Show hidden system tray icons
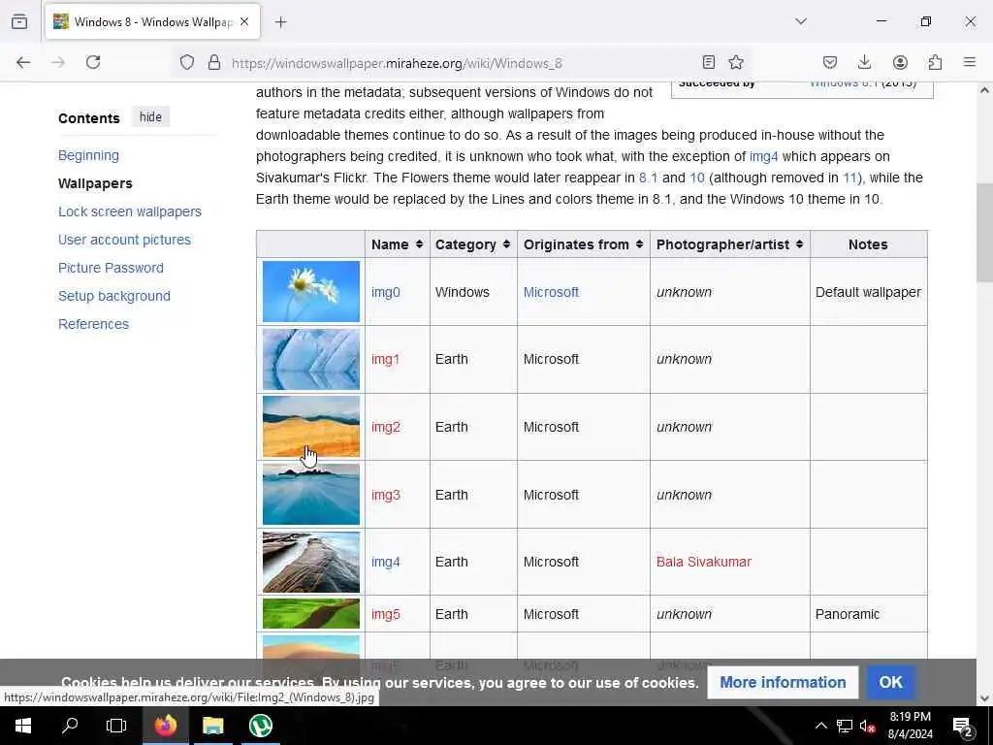Image resolution: width=993 pixels, height=745 pixels. [x=820, y=726]
